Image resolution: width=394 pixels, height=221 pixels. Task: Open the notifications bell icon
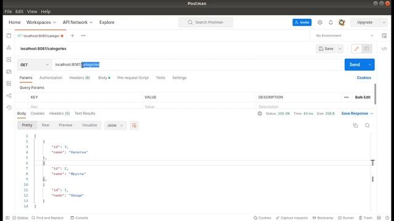tap(331, 22)
